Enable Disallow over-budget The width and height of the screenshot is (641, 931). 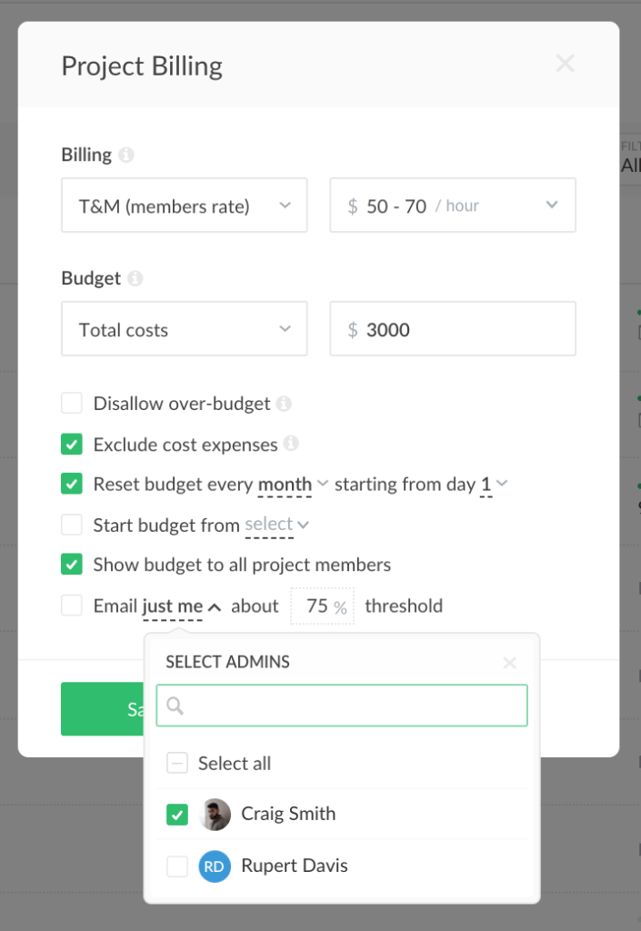(x=71, y=403)
